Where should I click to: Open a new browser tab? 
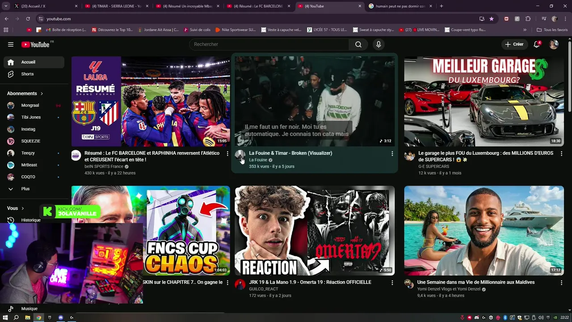pyautogui.click(x=442, y=6)
